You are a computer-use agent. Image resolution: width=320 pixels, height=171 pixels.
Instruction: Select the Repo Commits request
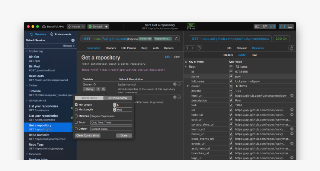tap(50, 137)
